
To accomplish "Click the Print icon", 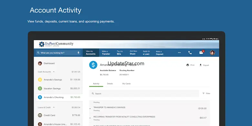I will [x=188, y=65].
